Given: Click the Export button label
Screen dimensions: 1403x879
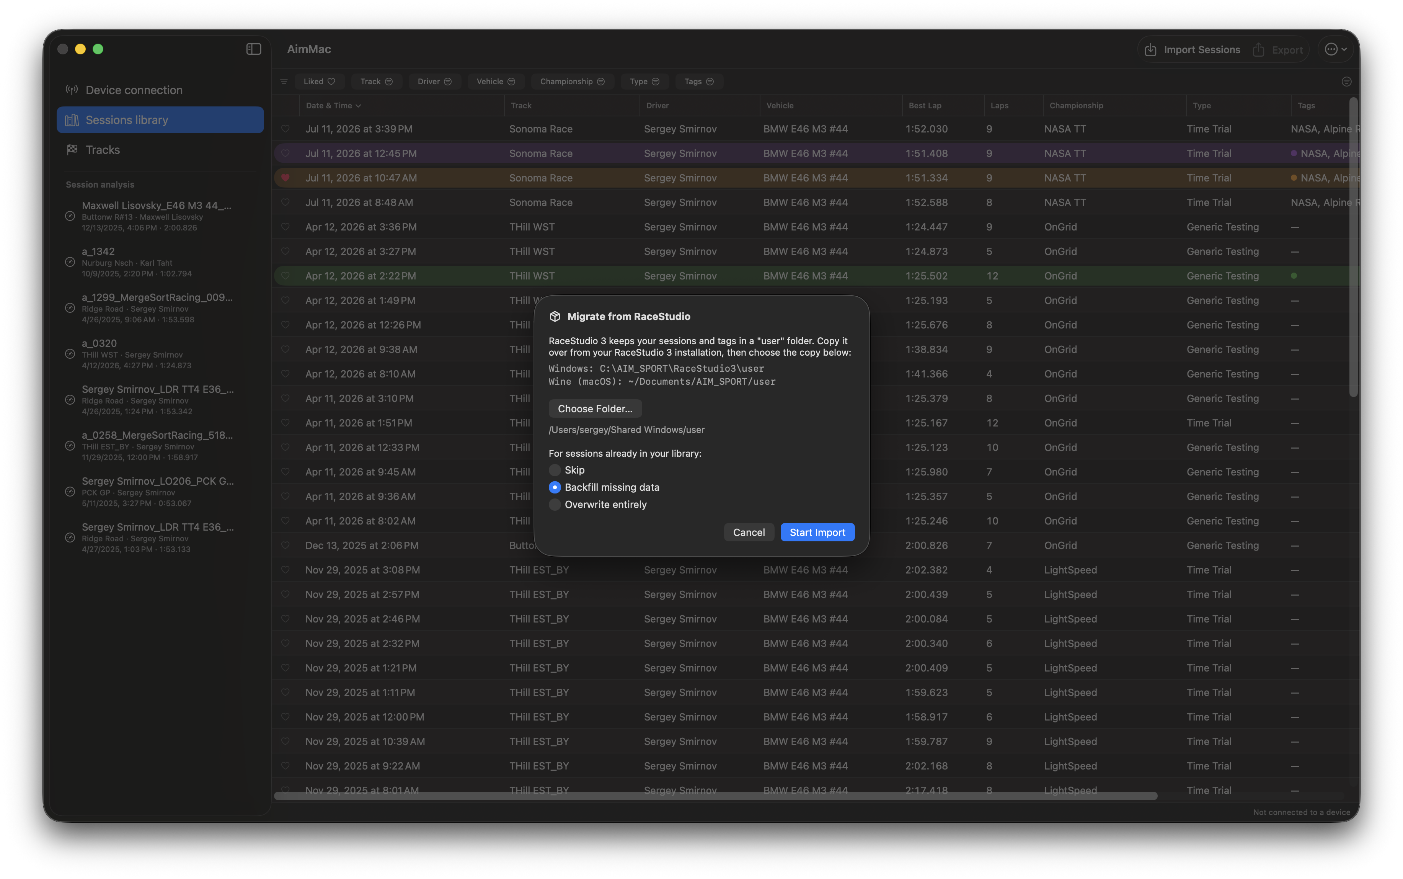Looking at the screenshot, I should point(1287,50).
